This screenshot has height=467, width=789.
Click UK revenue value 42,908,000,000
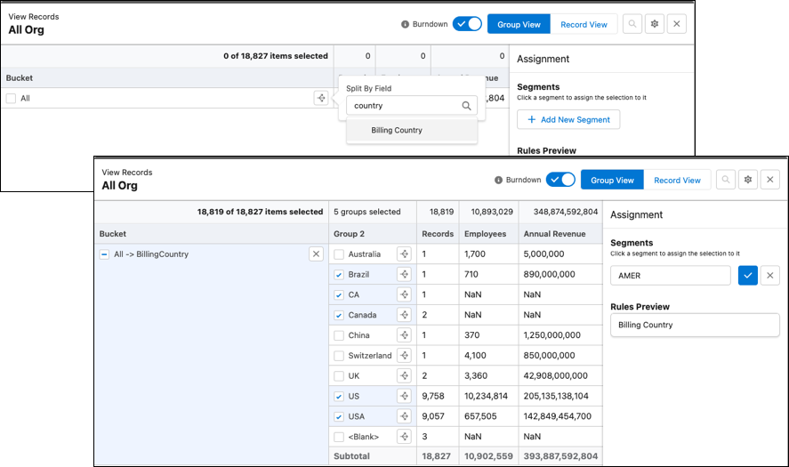[556, 376]
